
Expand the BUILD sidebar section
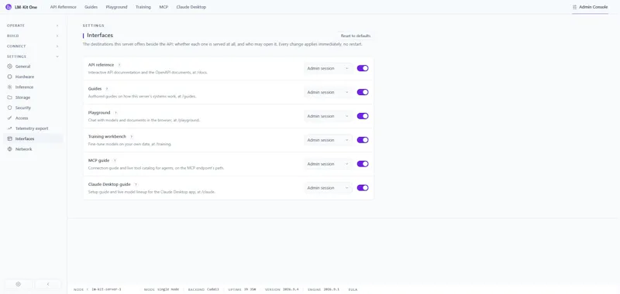point(33,36)
